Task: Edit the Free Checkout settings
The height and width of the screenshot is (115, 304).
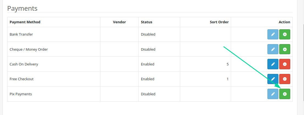Action: point(273,79)
